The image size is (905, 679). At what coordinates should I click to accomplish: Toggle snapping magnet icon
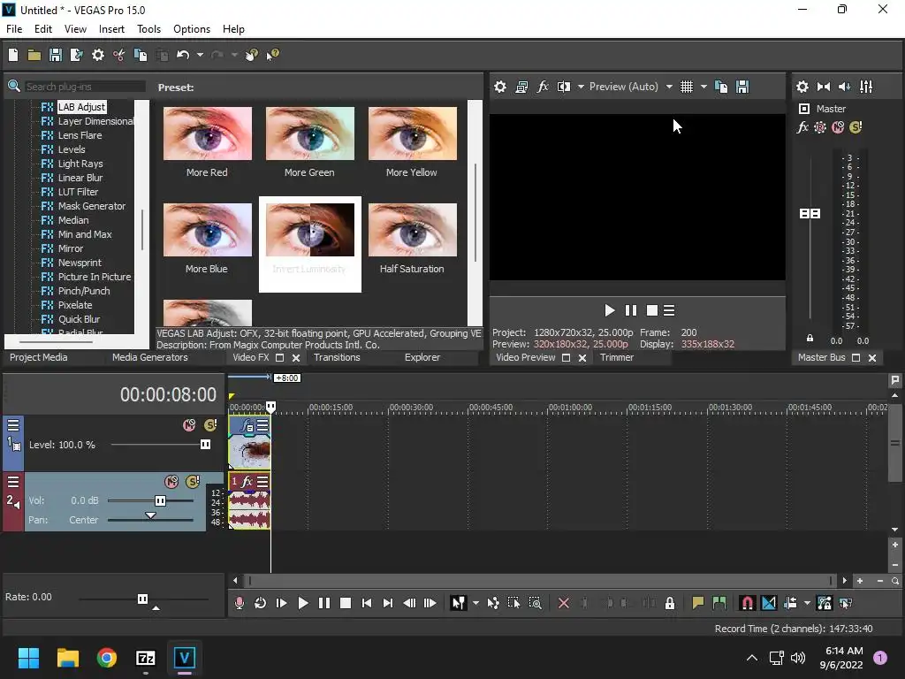point(747,603)
